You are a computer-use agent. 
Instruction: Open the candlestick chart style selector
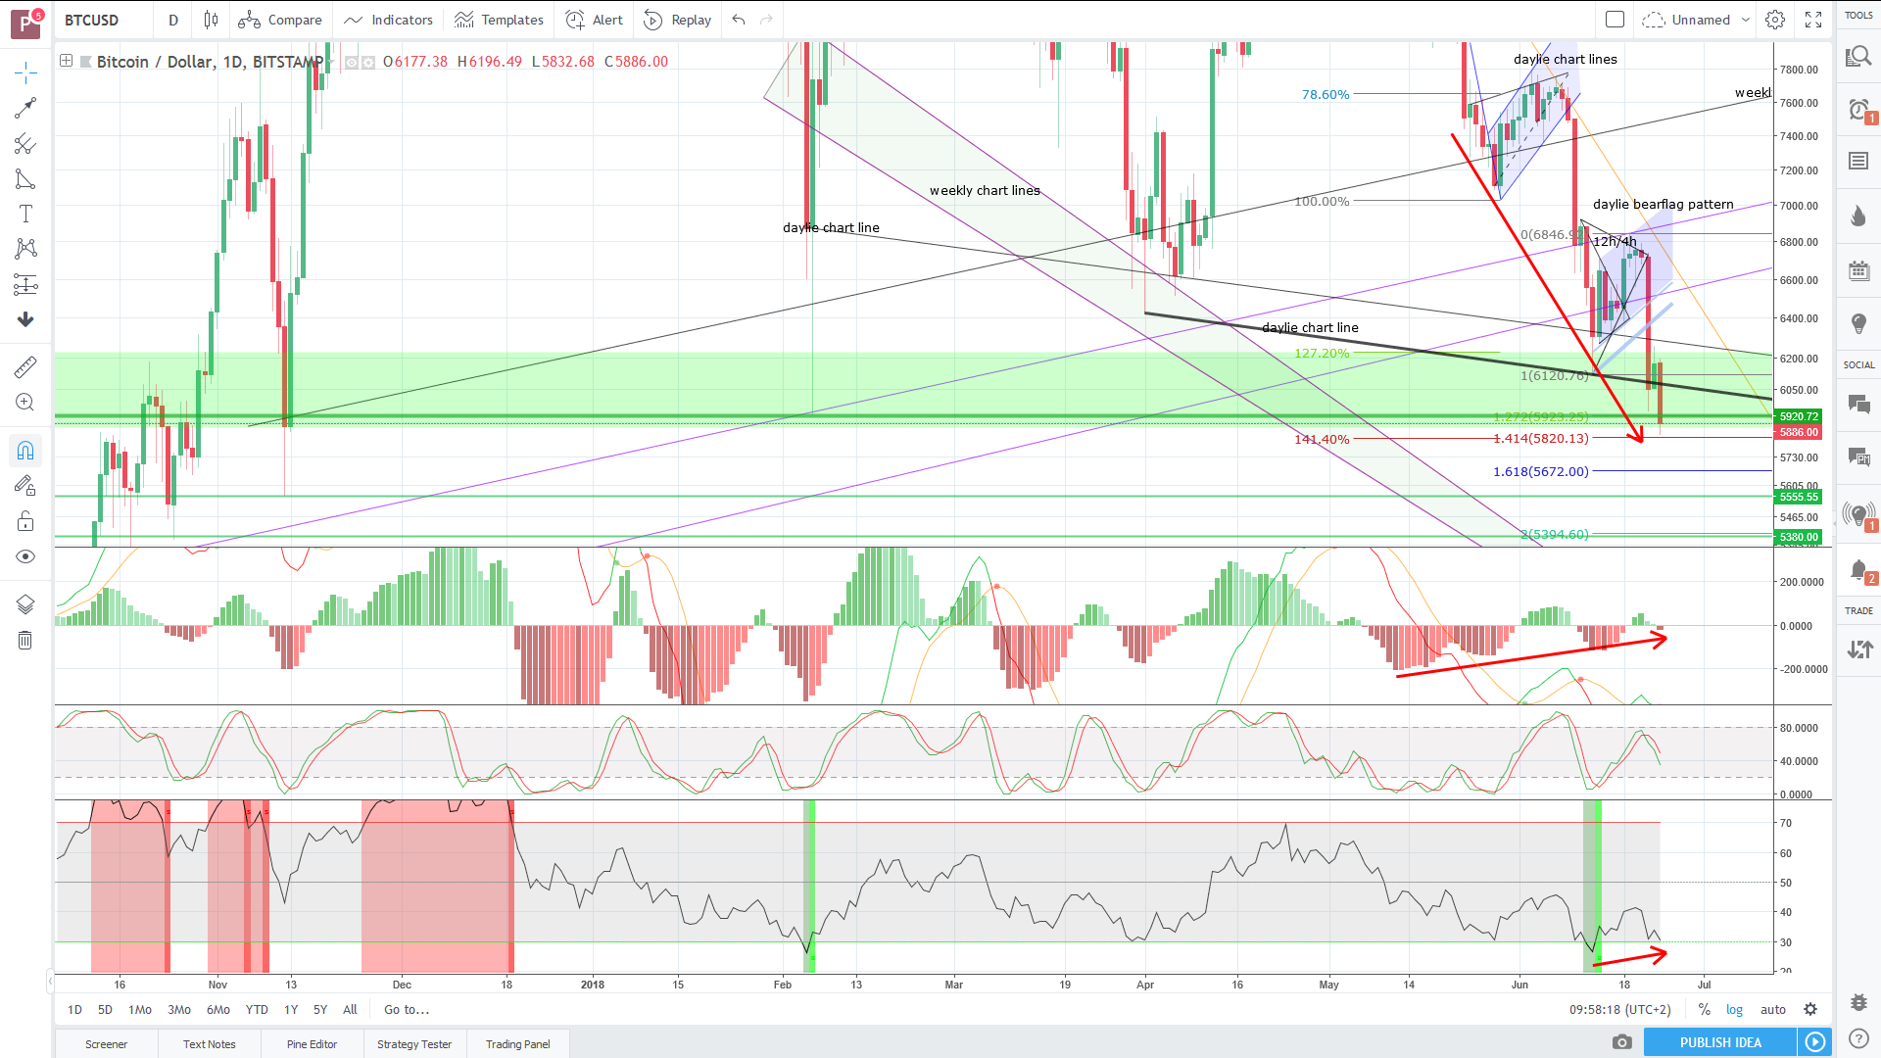(211, 20)
